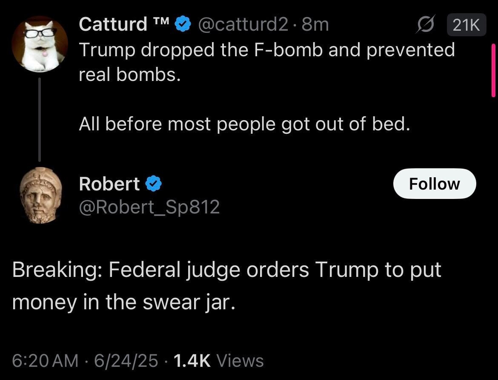
Task: Click the swear jar reply text
Action: click(x=226, y=285)
